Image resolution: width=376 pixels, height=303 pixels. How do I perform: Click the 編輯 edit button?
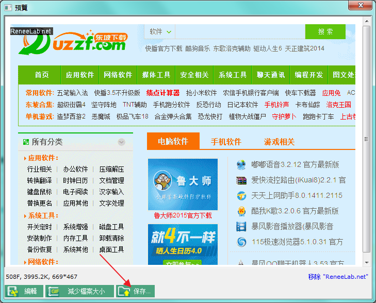pyautogui.click(x=24, y=291)
